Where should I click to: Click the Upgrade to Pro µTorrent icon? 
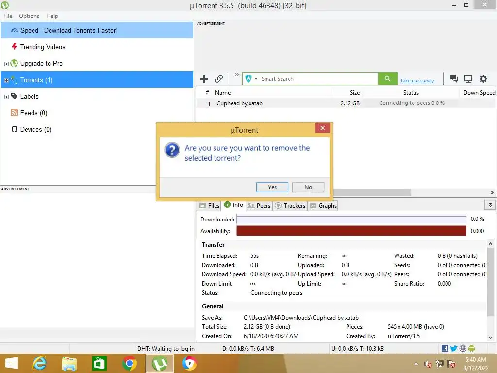[14, 63]
